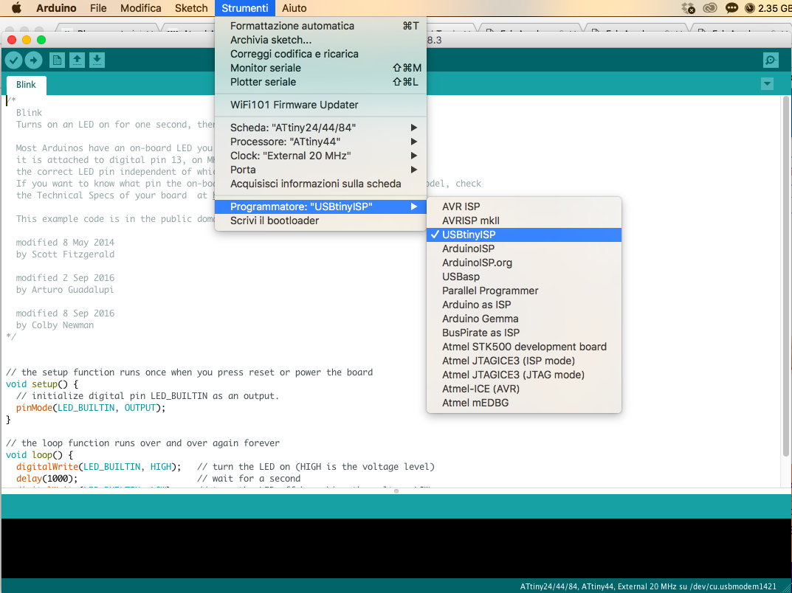
Task: Select Atmel mEDBG programmer
Action: (x=524, y=403)
